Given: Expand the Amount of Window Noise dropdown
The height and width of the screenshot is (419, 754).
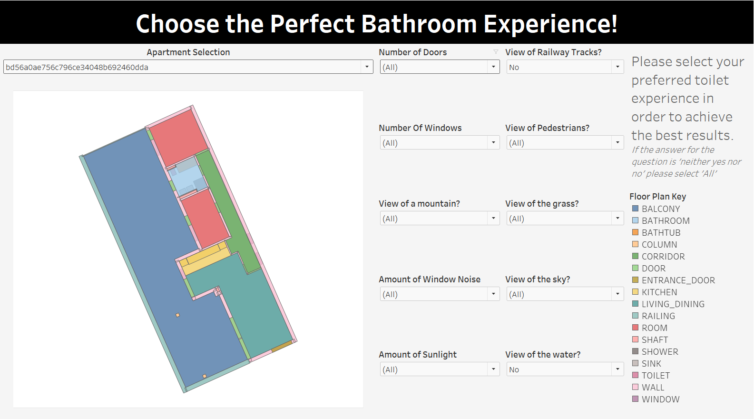Looking at the screenshot, I should 493,294.
